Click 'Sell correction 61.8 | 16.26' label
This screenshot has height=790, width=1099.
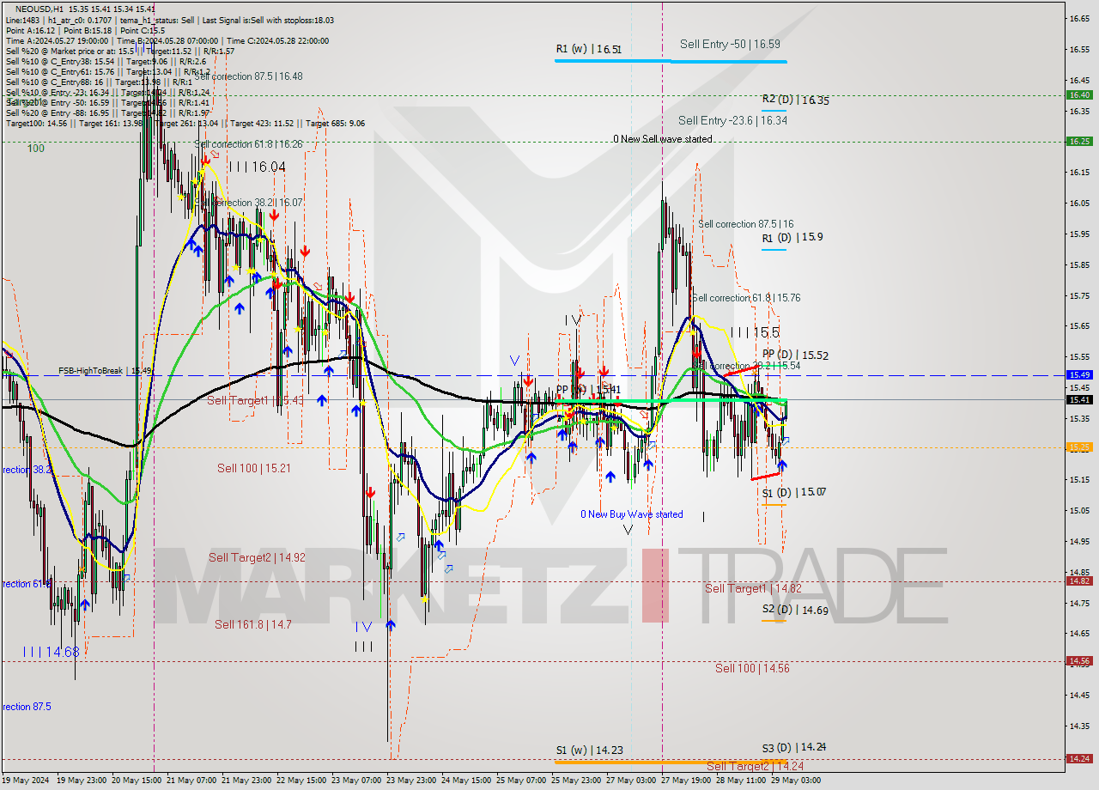pyautogui.click(x=248, y=144)
